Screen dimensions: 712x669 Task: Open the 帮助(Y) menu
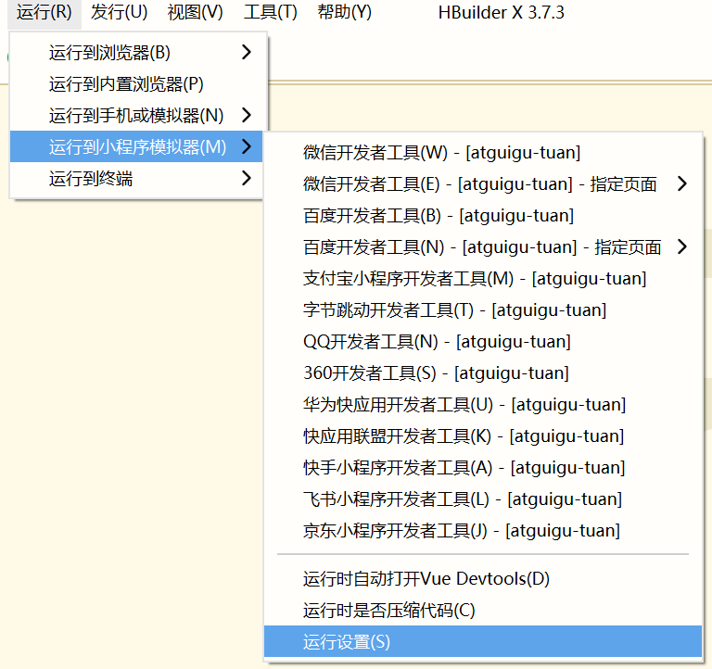point(344,13)
